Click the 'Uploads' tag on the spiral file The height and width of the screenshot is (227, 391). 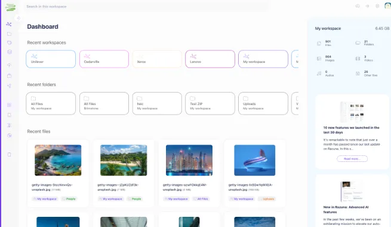(266, 199)
